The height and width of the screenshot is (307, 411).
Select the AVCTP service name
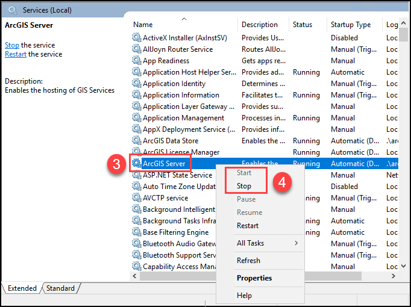point(165,198)
